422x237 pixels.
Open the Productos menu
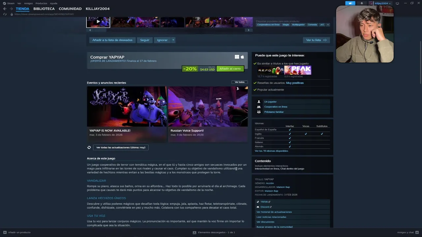tap(41, 3)
